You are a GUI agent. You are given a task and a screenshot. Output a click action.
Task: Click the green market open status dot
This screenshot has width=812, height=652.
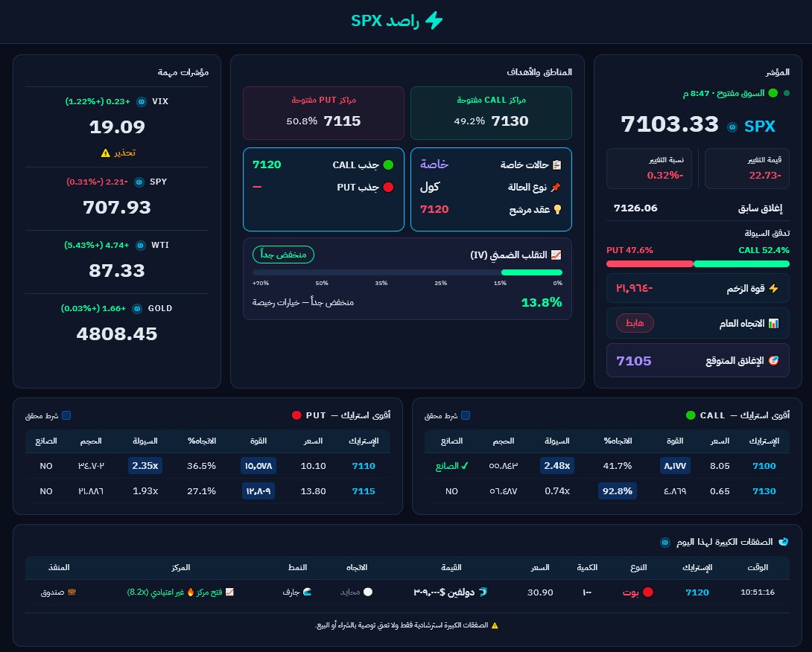pyautogui.click(x=773, y=93)
